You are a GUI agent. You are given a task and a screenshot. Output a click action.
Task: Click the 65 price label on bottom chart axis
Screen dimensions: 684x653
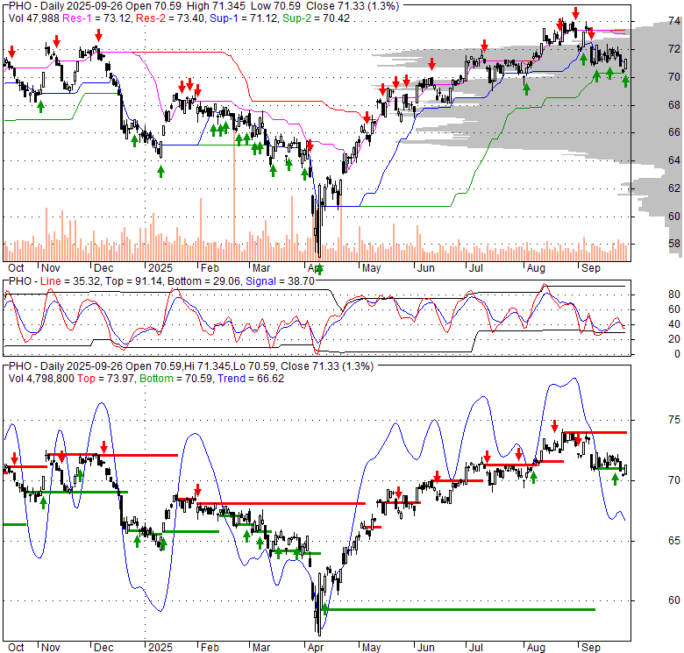tap(674, 541)
